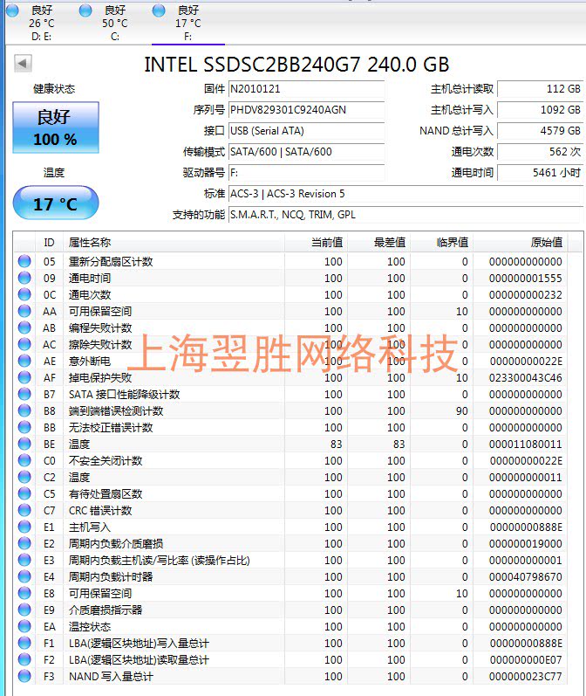This screenshot has width=586, height=696.
Task: Click the host reads value 112 GB
Action: [x=540, y=89]
